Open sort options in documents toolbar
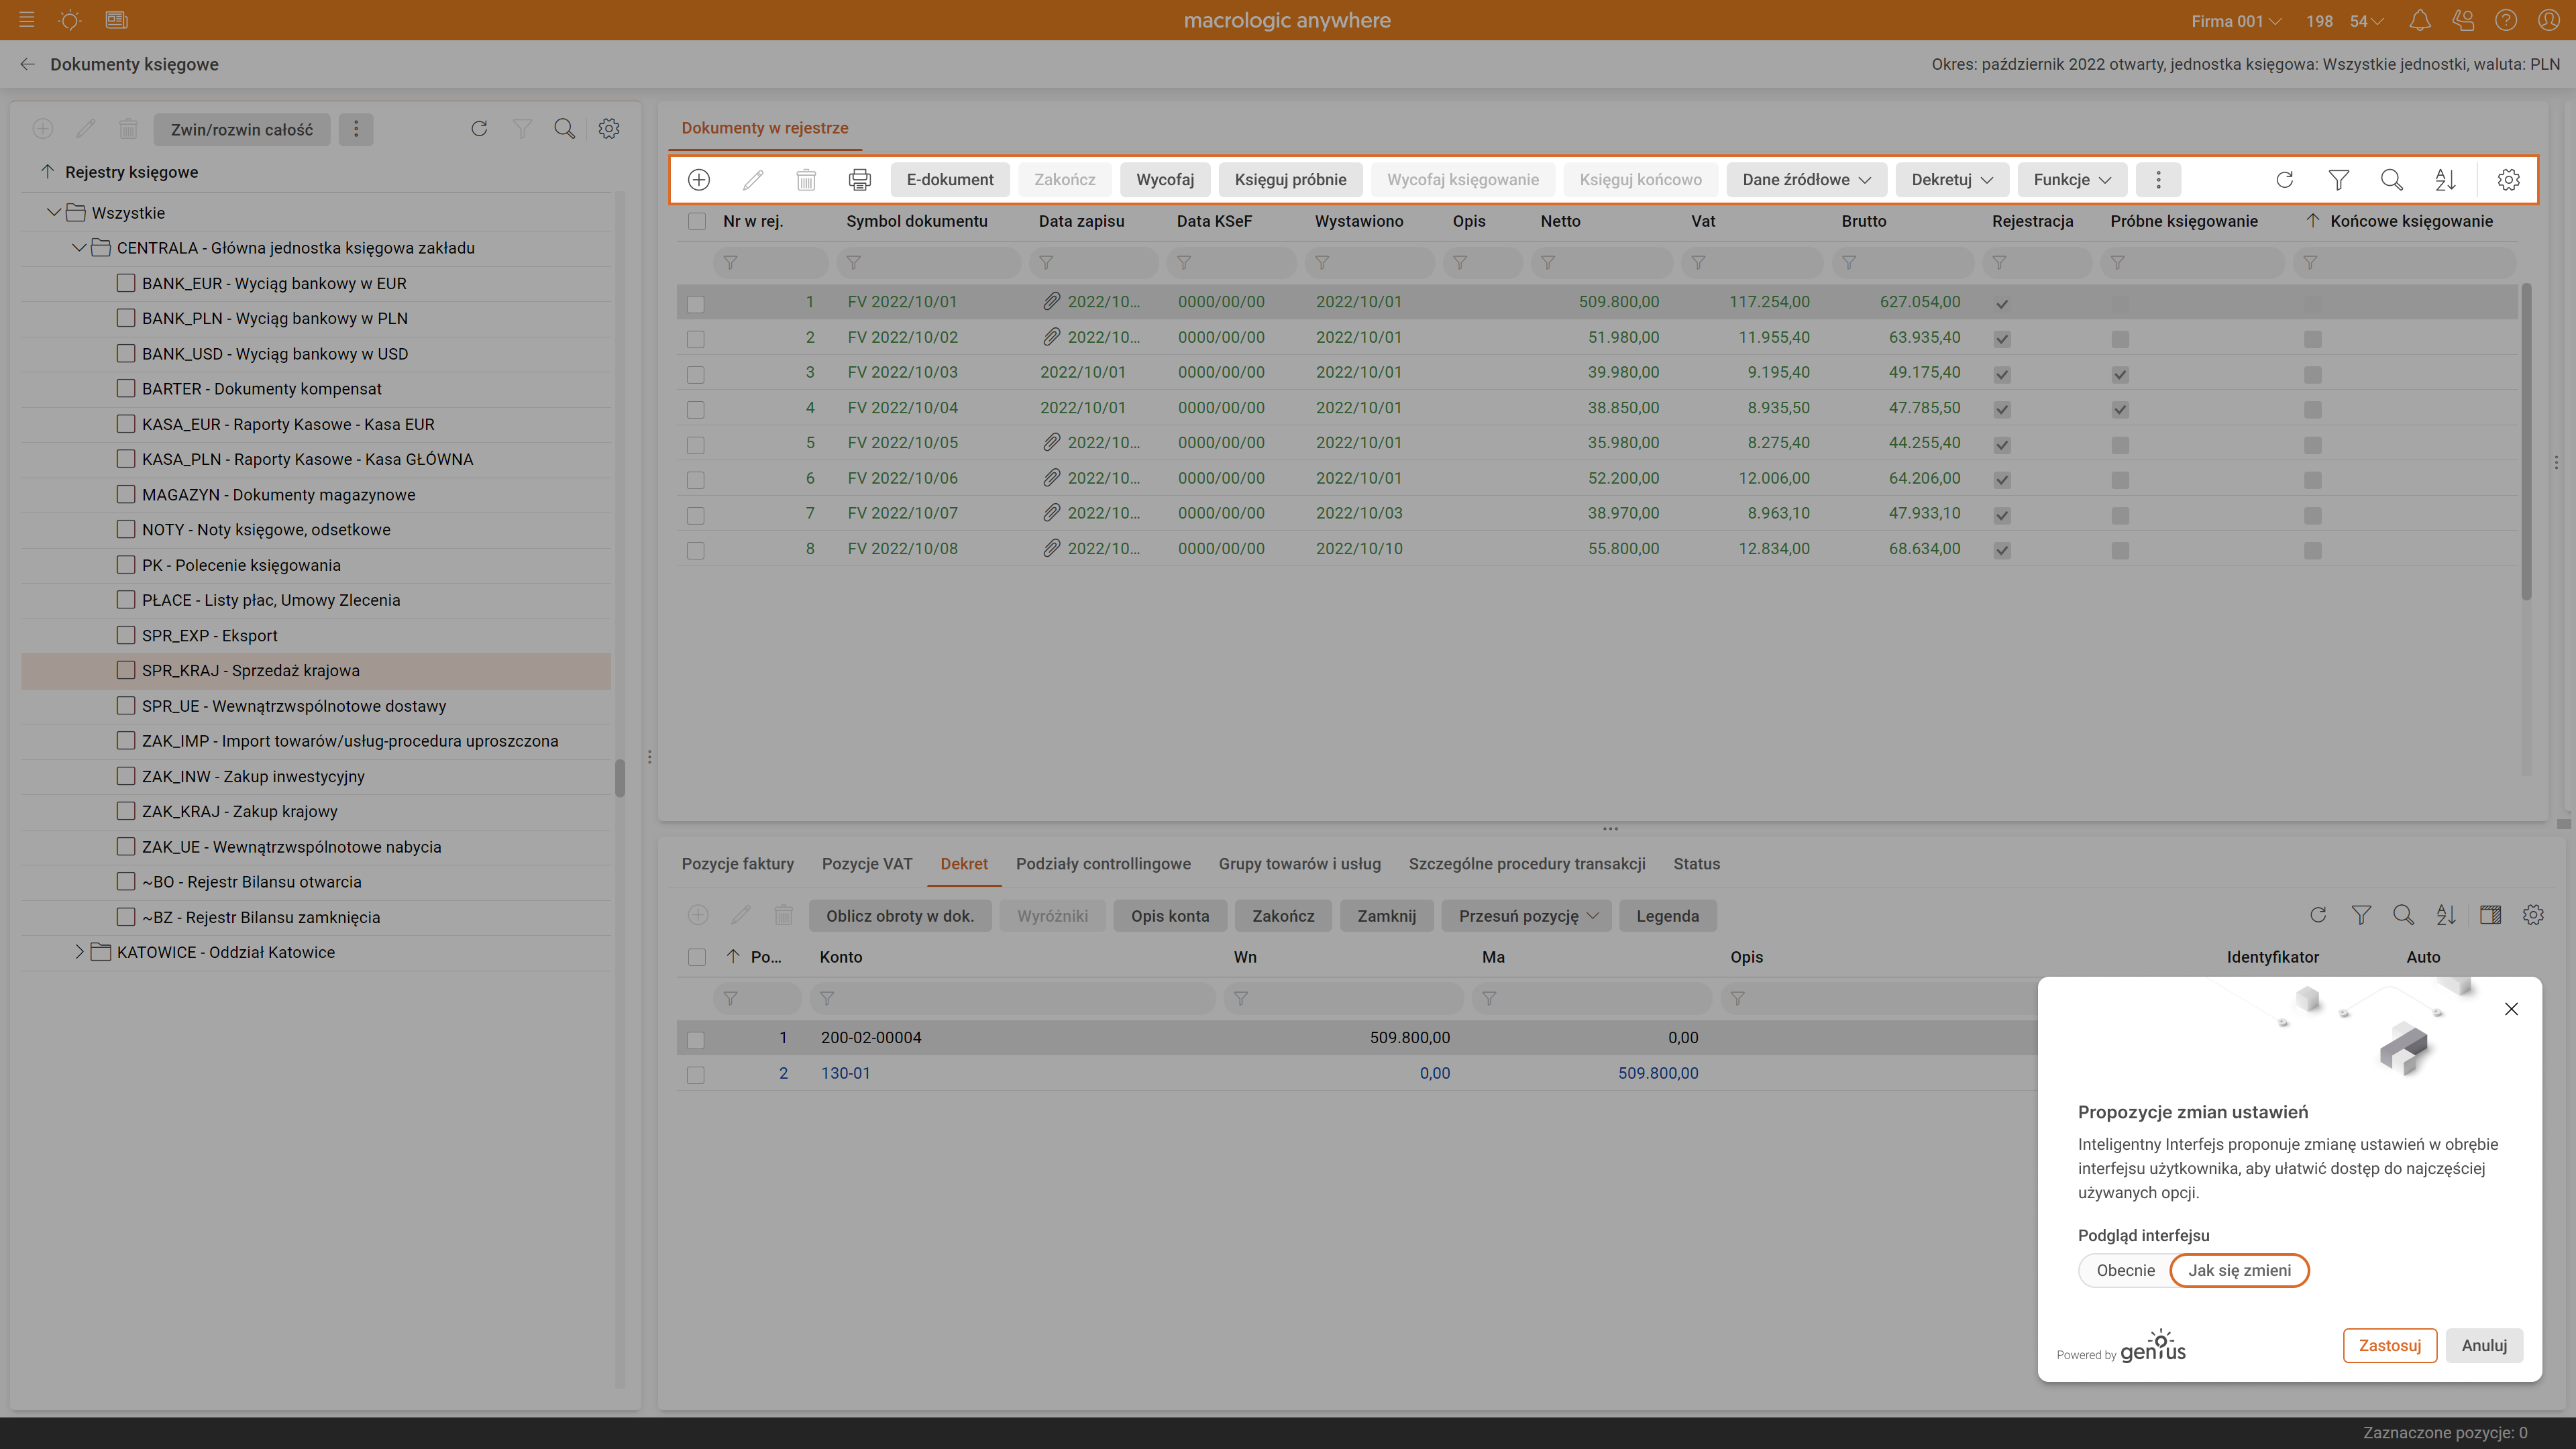This screenshot has width=2576, height=1449. click(x=2445, y=180)
